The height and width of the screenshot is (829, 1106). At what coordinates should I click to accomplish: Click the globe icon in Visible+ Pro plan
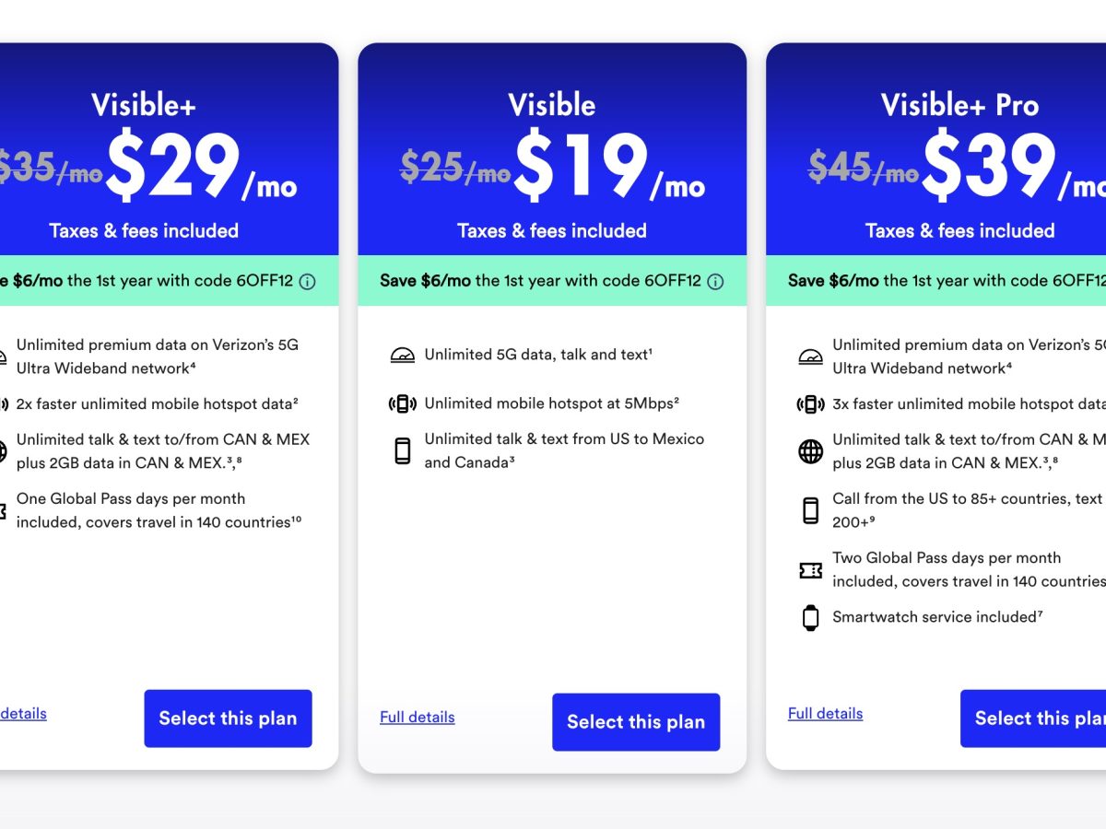(810, 451)
